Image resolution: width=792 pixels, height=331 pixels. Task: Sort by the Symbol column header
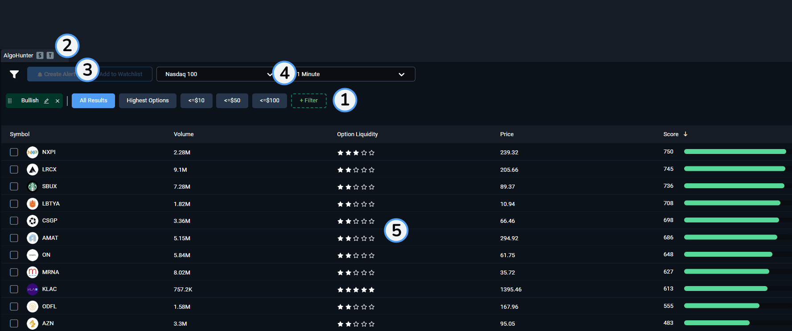[x=20, y=134]
